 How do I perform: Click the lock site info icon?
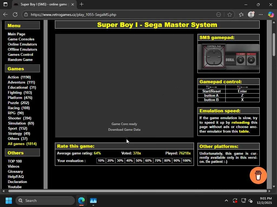coord(26,15)
